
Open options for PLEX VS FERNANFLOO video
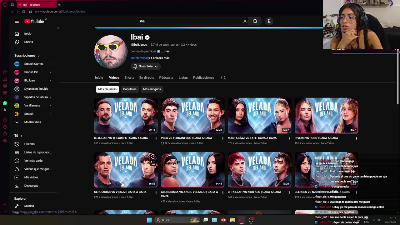(223, 138)
